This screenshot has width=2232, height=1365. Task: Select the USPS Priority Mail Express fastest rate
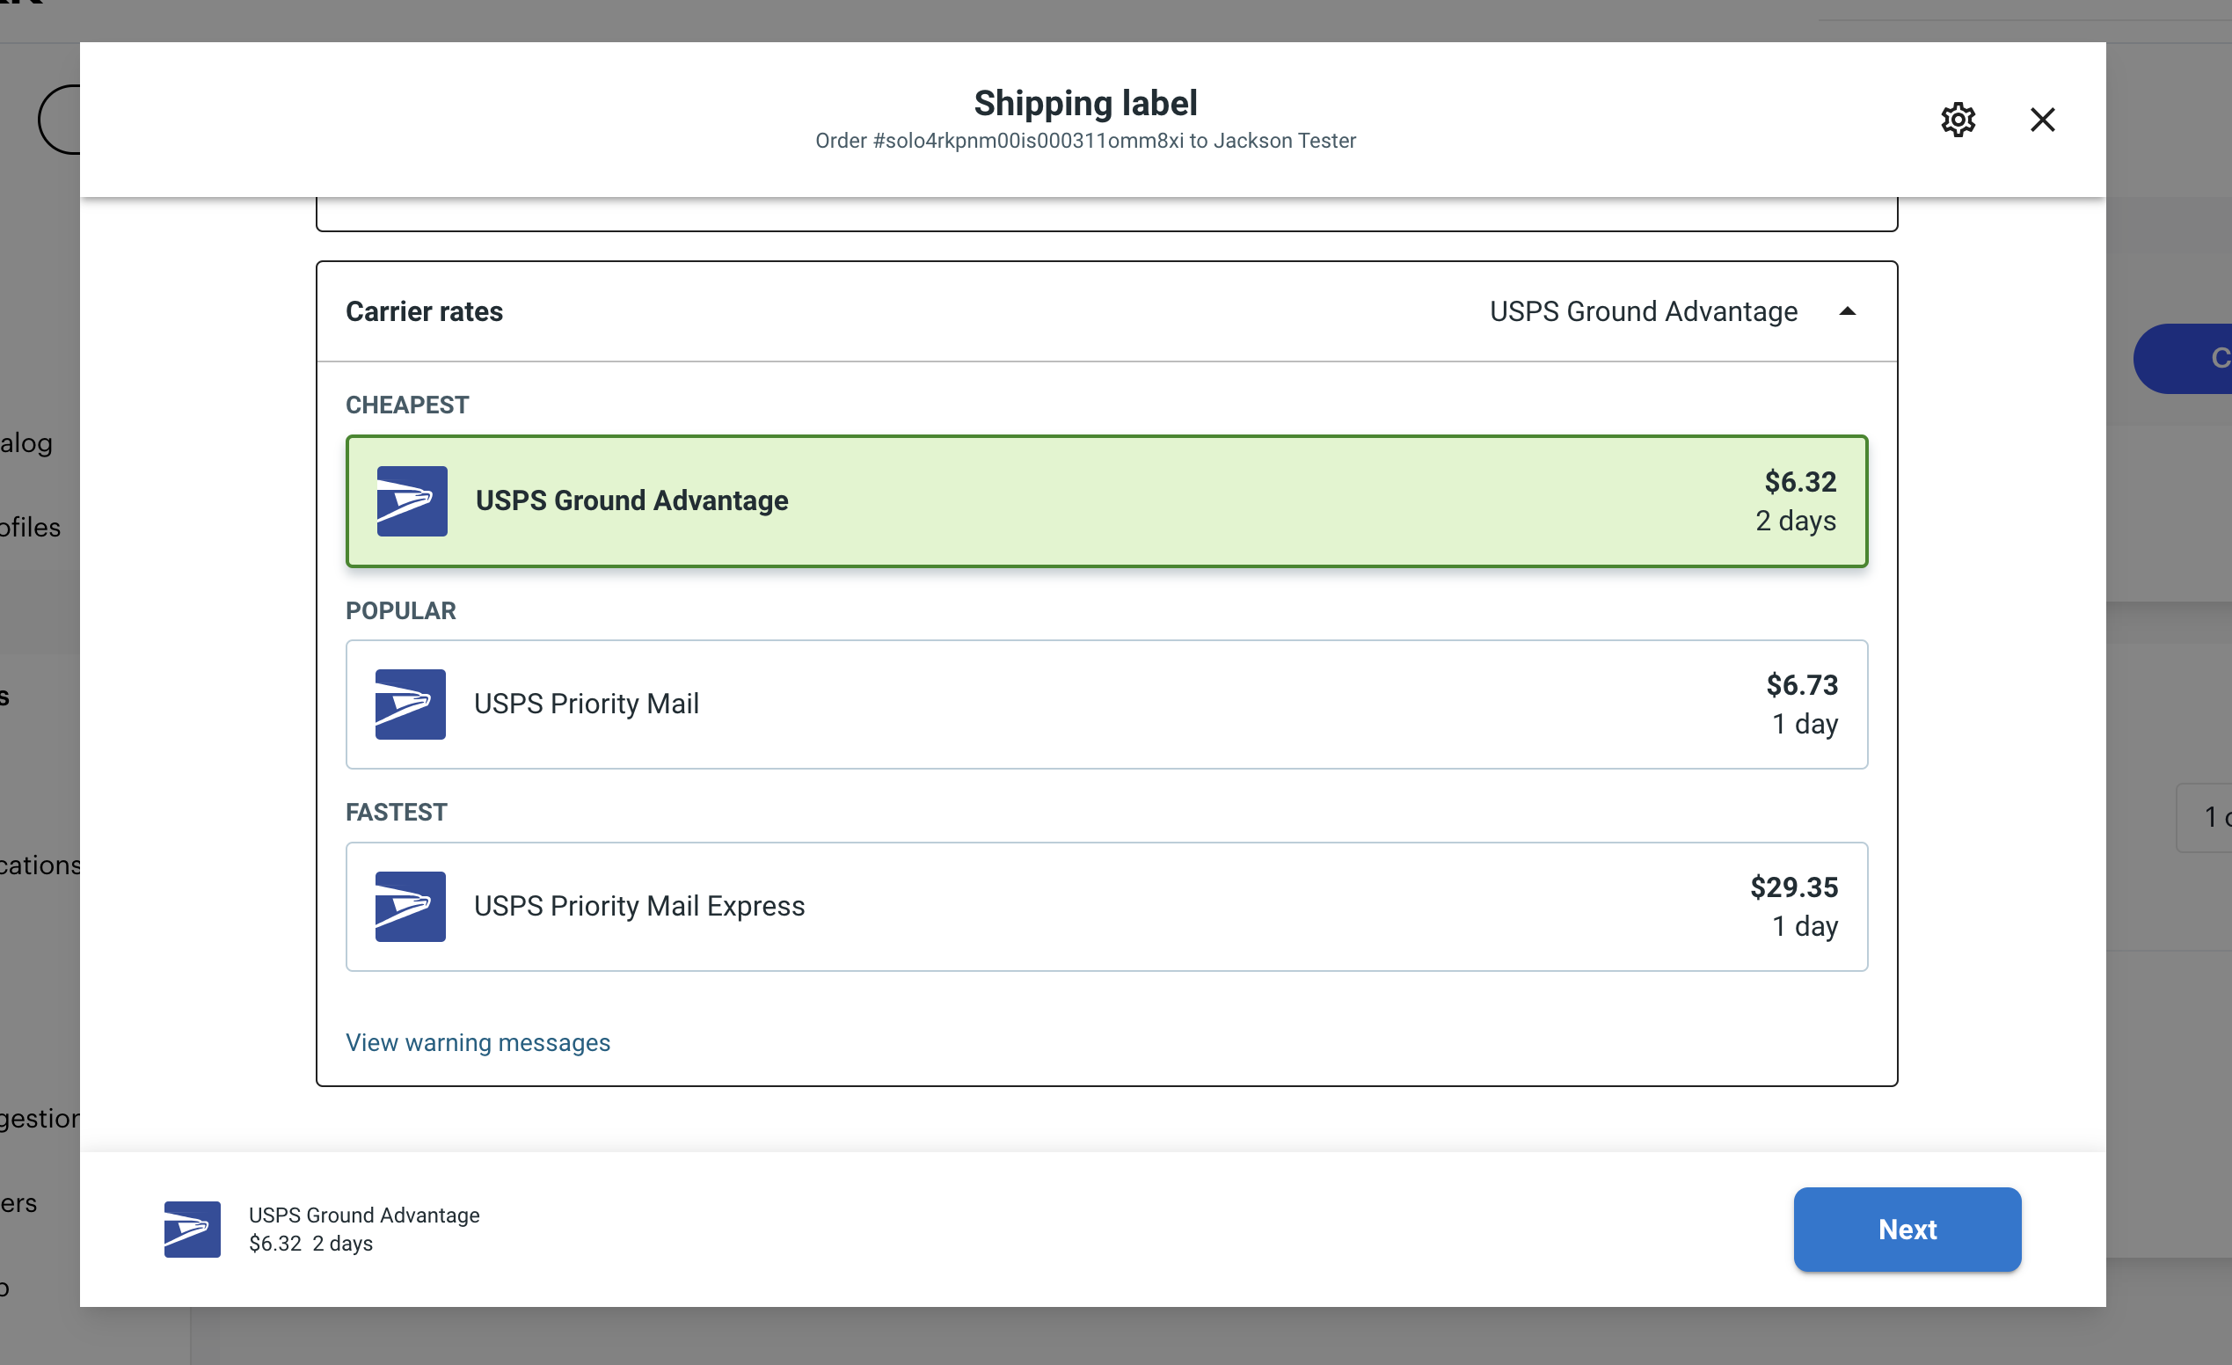tap(1105, 907)
